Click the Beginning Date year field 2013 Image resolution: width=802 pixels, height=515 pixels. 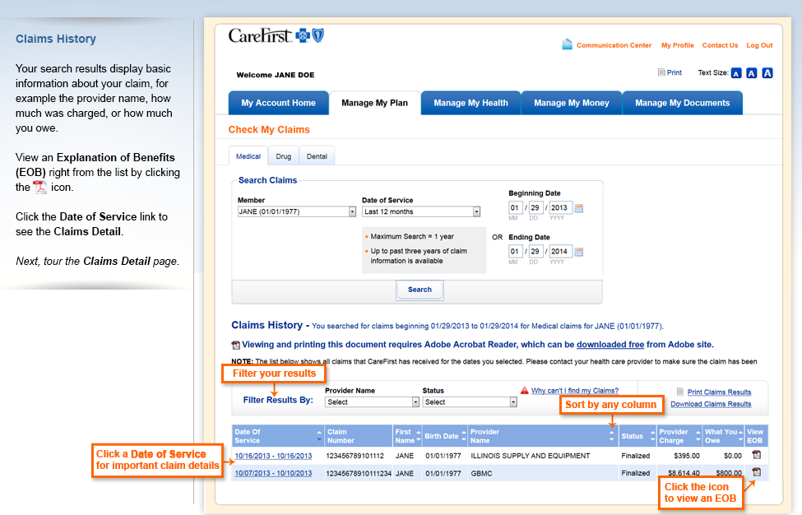(560, 207)
